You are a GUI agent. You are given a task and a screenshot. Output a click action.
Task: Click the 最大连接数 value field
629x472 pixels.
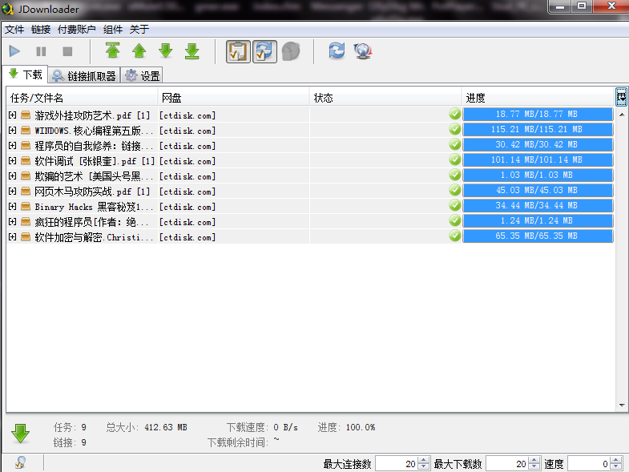[x=397, y=464]
